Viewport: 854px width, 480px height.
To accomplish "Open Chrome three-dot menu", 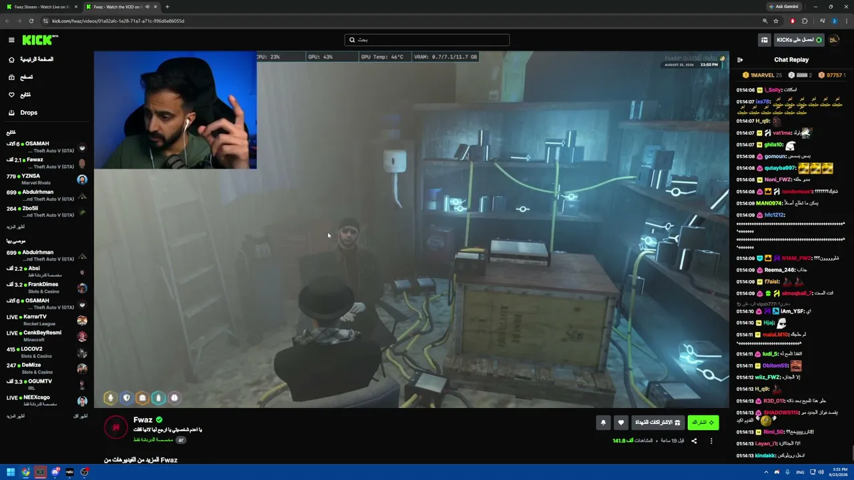I will (846, 21).
